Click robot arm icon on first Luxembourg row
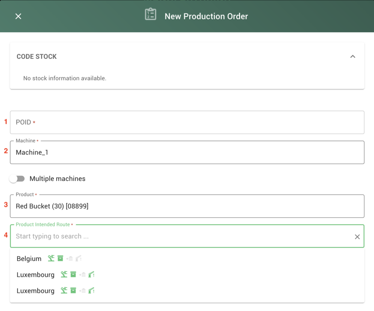Viewport: 374px width, 311px height. (64, 274)
